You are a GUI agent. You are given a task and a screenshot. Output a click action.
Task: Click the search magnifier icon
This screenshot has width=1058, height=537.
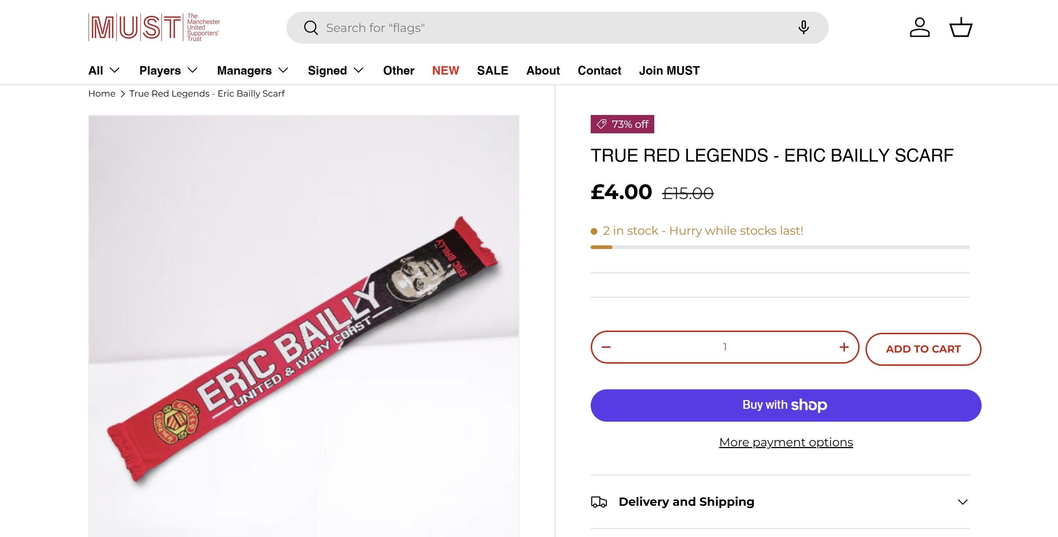[311, 28]
